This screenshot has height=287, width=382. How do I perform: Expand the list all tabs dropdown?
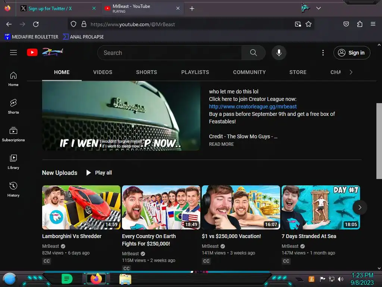coord(319,8)
